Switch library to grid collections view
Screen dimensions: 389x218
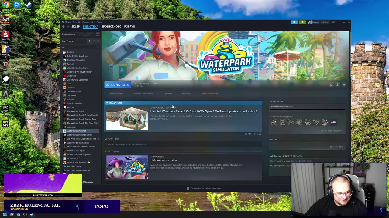coord(98,34)
